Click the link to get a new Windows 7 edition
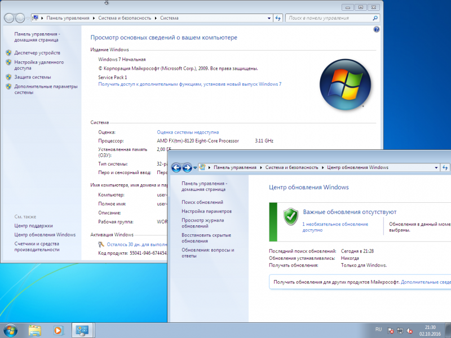This screenshot has height=338, width=451. click(190, 84)
